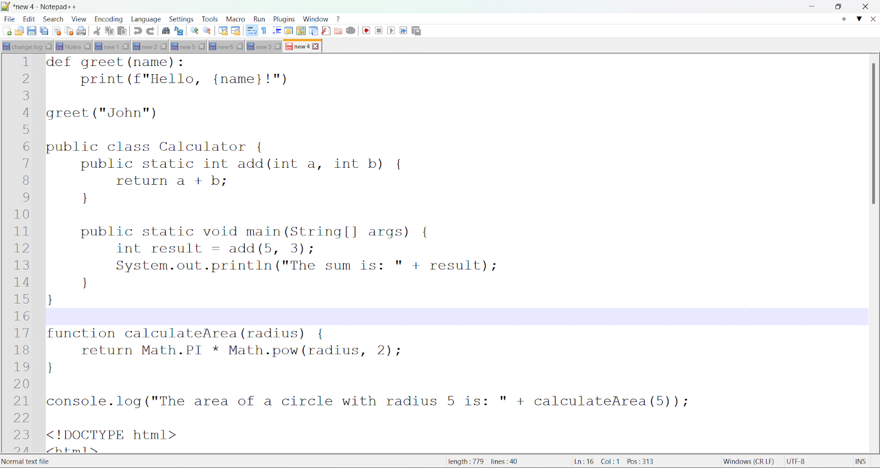Show the Document List panel
Image resolution: width=880 pixels, height=468 pixels.
(x=313, y=31)
